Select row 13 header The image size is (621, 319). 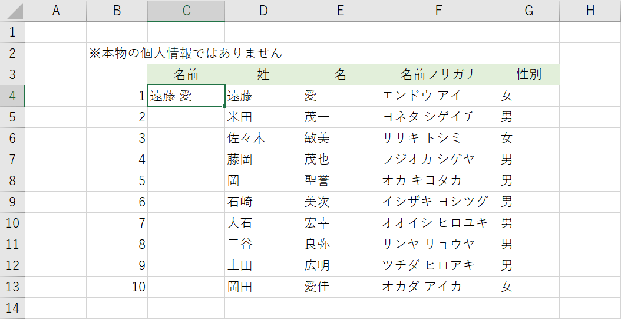coord(12,287)
